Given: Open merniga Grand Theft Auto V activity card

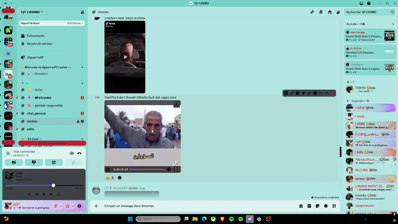Looking at the screenshot, I should click(x=370, y=36).
